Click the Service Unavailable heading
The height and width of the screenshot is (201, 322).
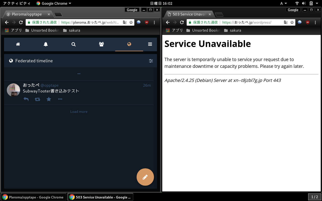[x=208, y=44]
